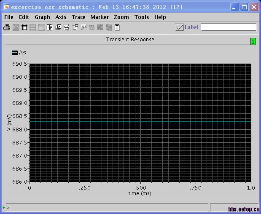Click the undo arrow toolbar icon
The width and height of the screenshot is (261, 214).
tap(16, 27)
